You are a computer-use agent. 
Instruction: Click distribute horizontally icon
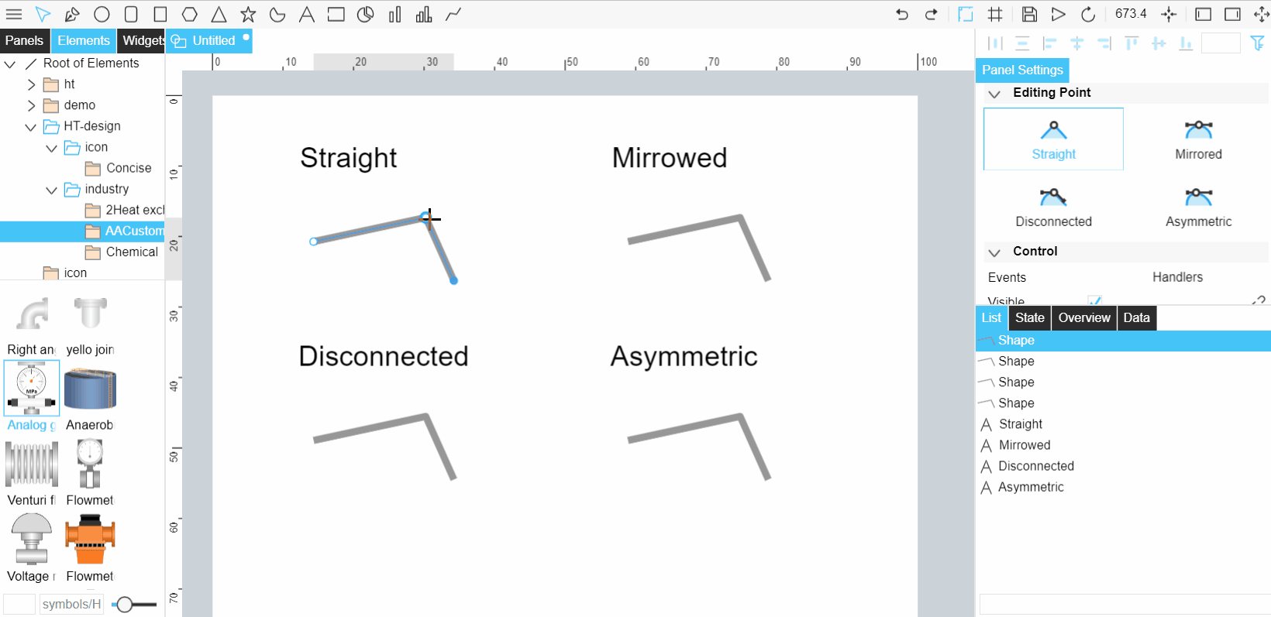click(996, 43)
